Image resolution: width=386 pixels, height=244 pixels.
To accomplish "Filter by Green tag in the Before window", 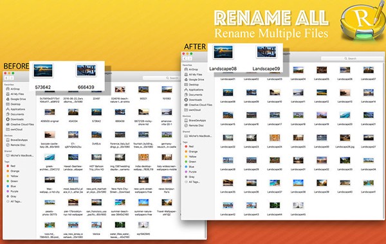I will [12, 181].
